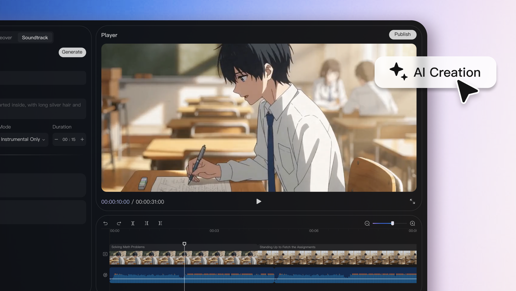Click the Duration label
The image size is (516, 291).
62,127
